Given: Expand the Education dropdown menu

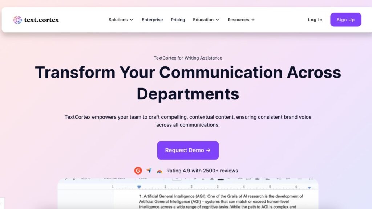Looking at the screenshot, I should click(x=206, y=20).
